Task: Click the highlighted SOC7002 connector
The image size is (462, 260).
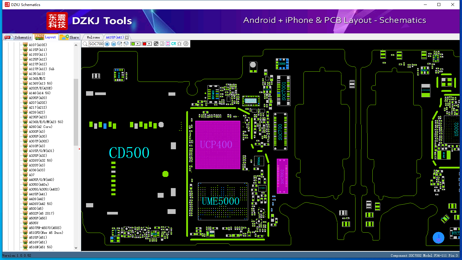Action: pos(282,176)
